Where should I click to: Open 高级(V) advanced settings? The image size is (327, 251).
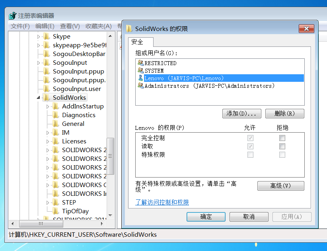click(x=281, y=185)
